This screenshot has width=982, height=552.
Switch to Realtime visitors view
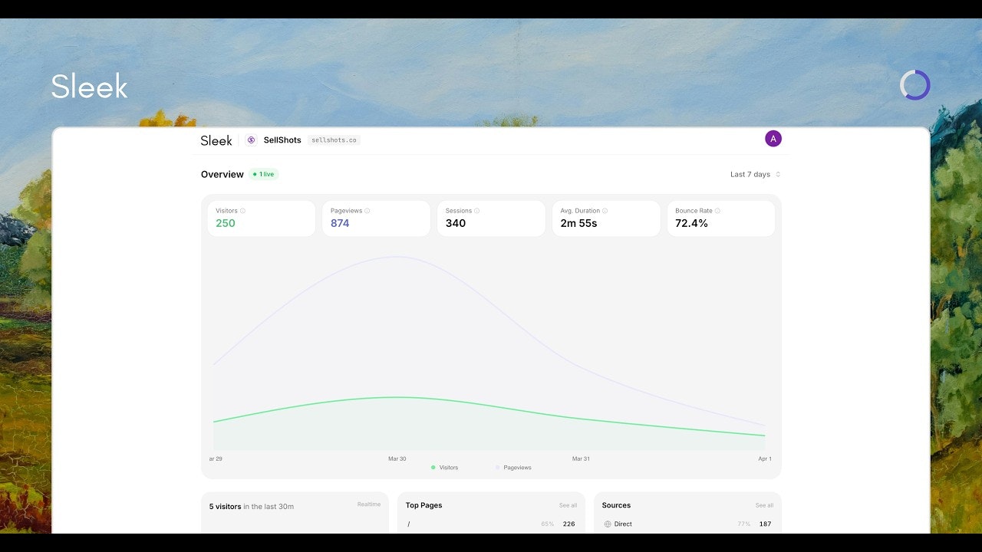coord(369,504)
